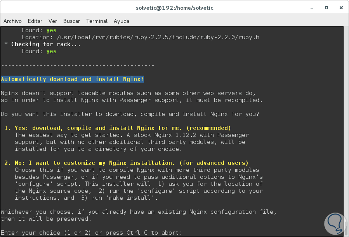Minimize the terminal window
The height and width of the screenshot is (237, 349).
[311, 7]
